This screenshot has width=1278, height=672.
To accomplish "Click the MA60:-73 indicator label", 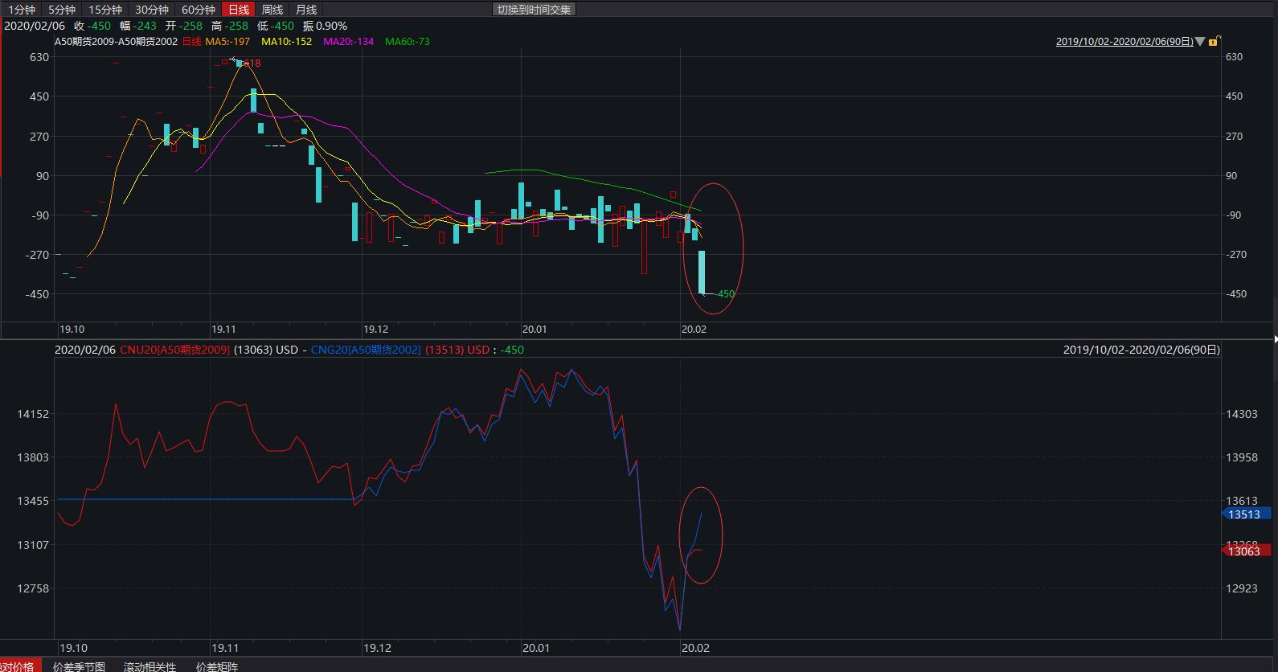I will point(408,42).
